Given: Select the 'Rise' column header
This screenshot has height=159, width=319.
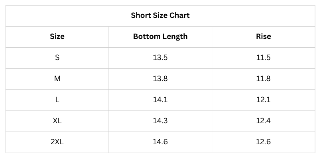Looking at the screenshot, I should 263,37.
